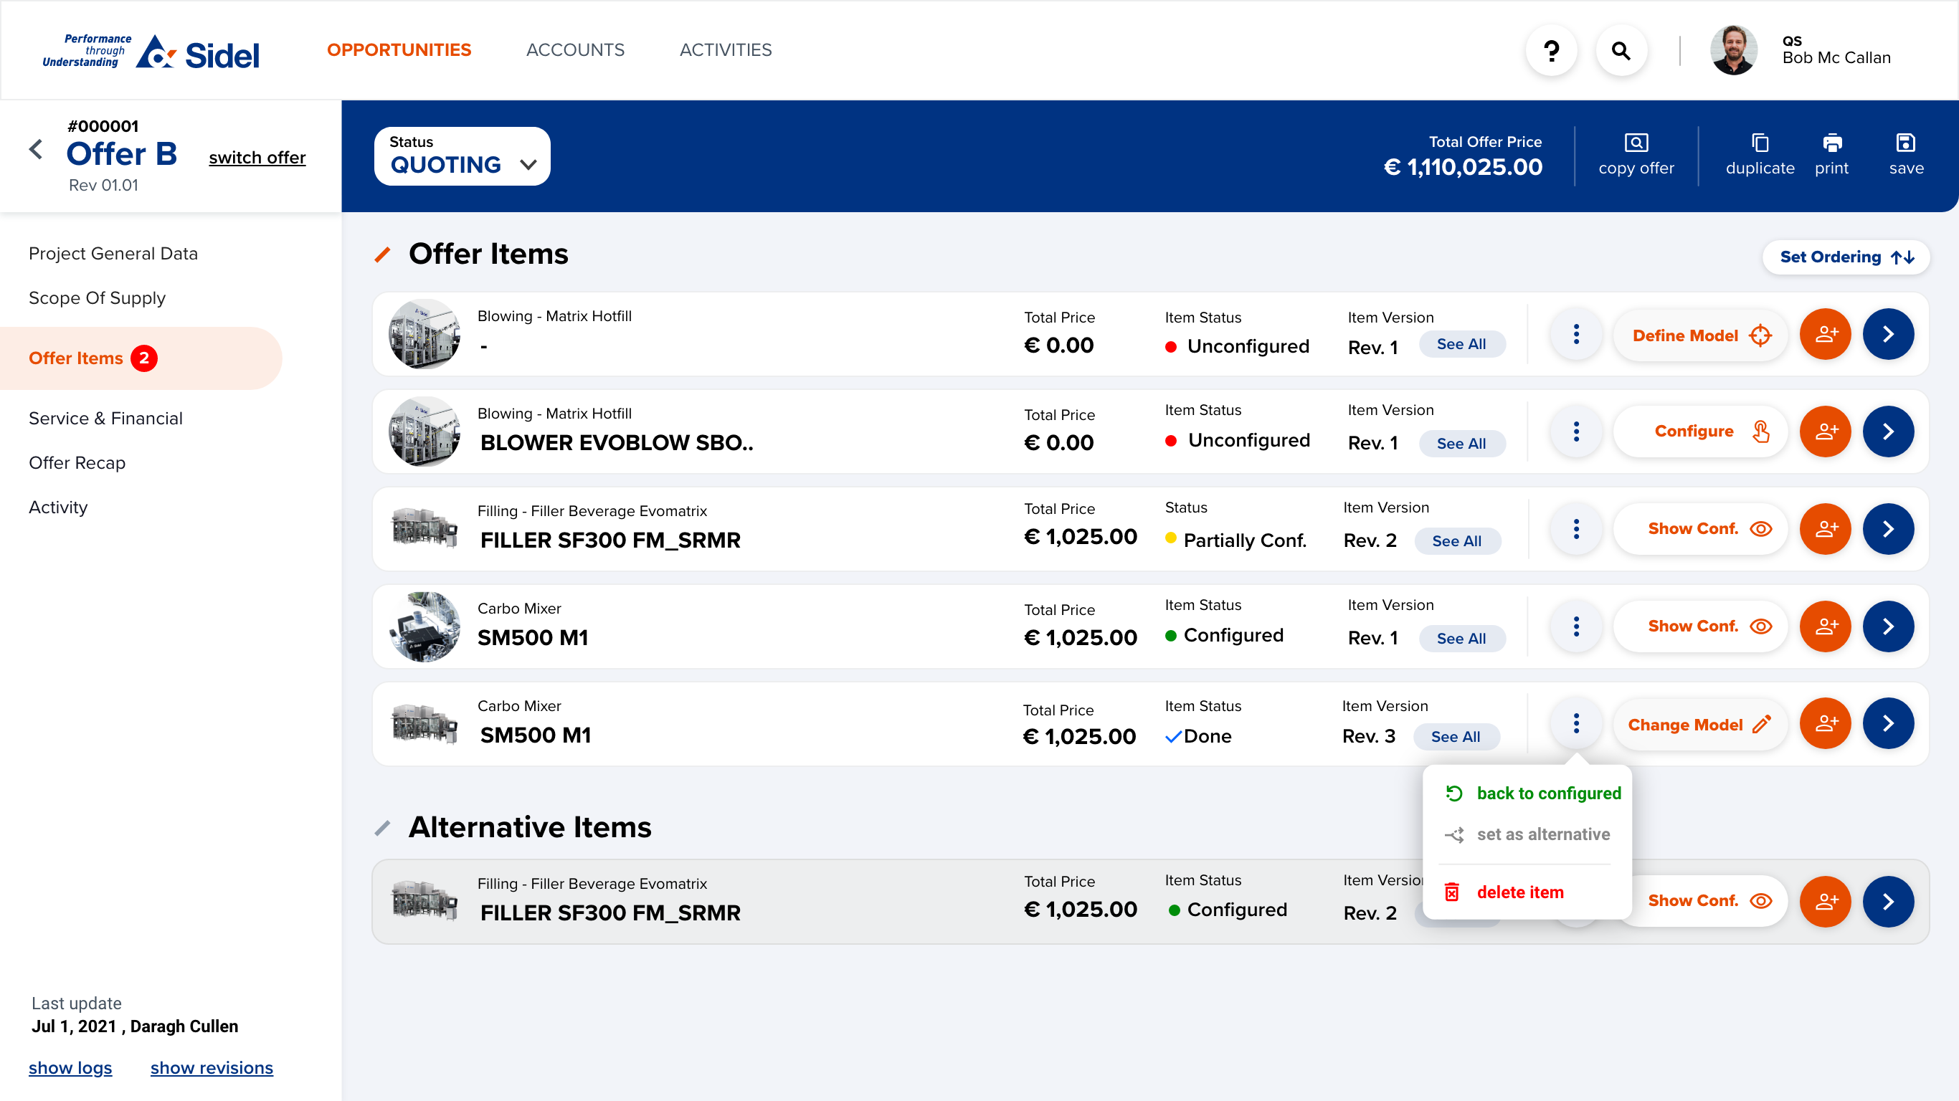Viewport: 1959px width, 1101px height.
Task: Click Change Model button
Action: 1700,725
